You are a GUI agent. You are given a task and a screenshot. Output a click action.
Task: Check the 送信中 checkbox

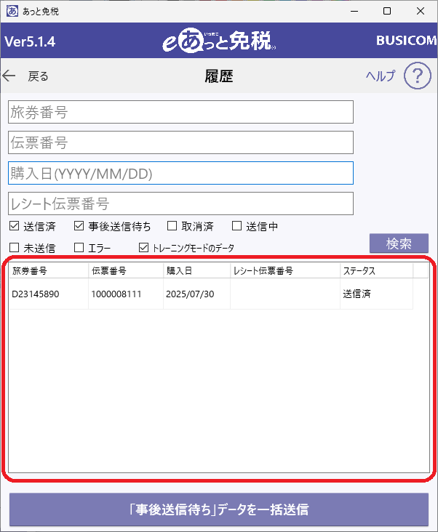tap(236, 226)
